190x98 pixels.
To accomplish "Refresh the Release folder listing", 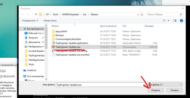I will pyautogui.click(x=142, y=15).
